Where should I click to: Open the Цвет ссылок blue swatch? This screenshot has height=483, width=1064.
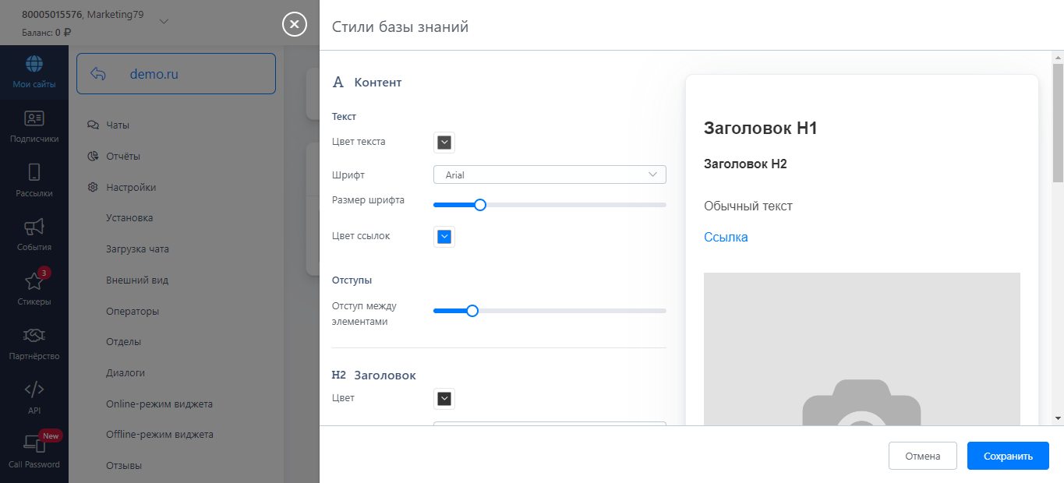[444, 237]
